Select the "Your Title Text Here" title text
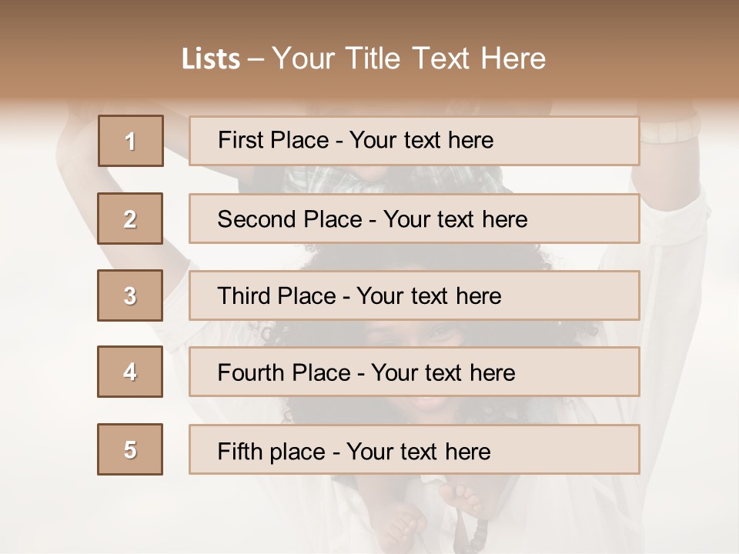 click(409, 58)
